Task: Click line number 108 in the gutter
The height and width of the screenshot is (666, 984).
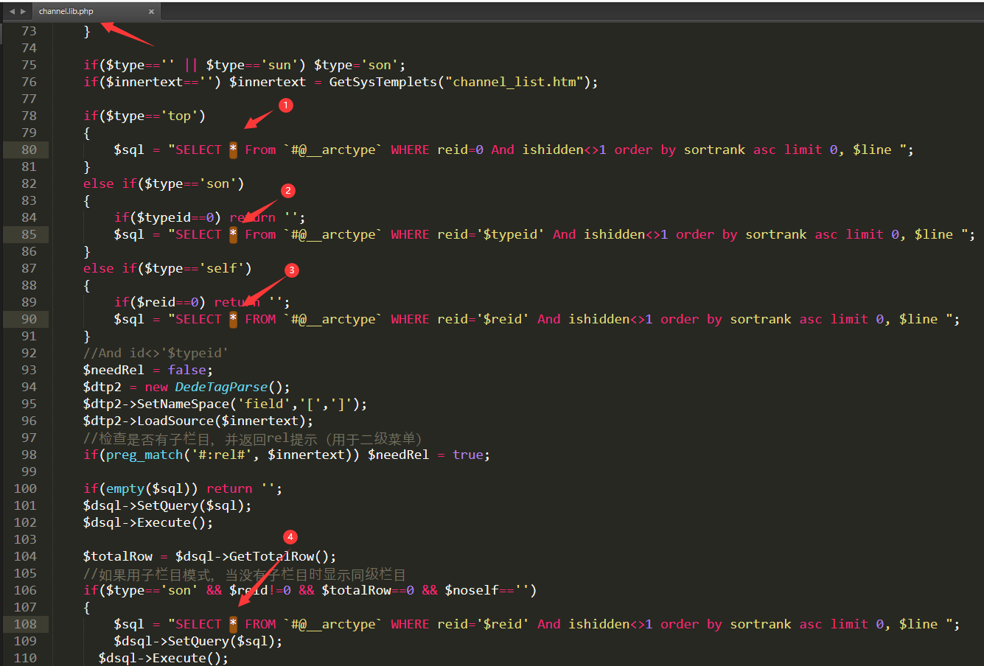Action: click(25, 624)
